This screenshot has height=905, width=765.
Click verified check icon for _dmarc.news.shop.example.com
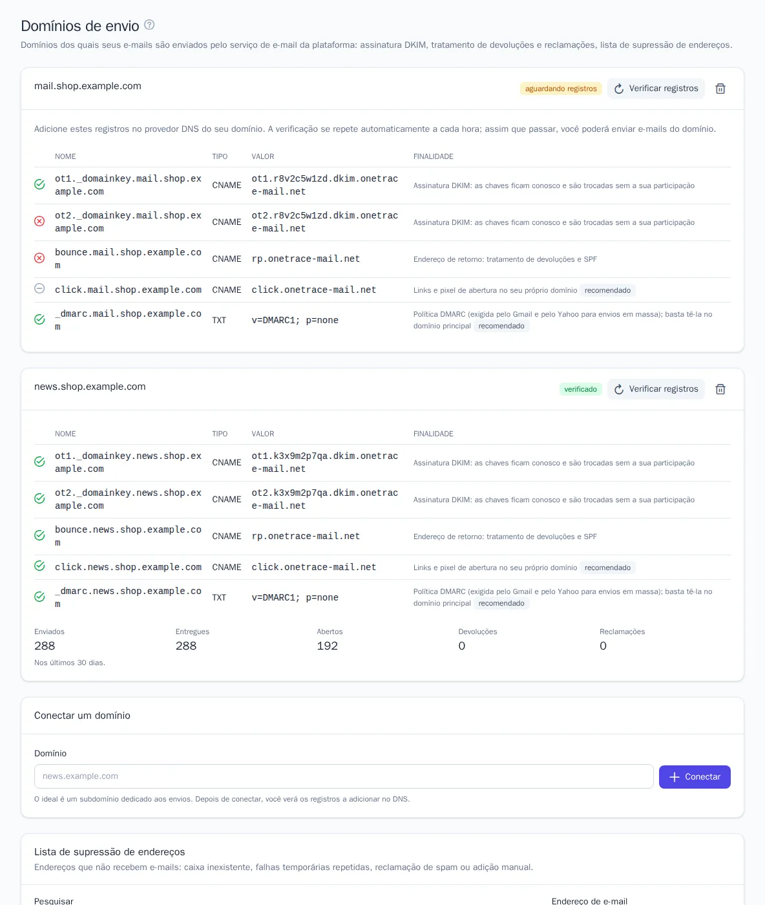pyautogui.click(x=39, y=597)
